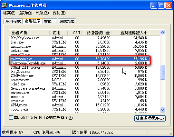This screenshot has width=174, height=137.
Task: Sort processes by CPU column header
Action: coord(74,33)
